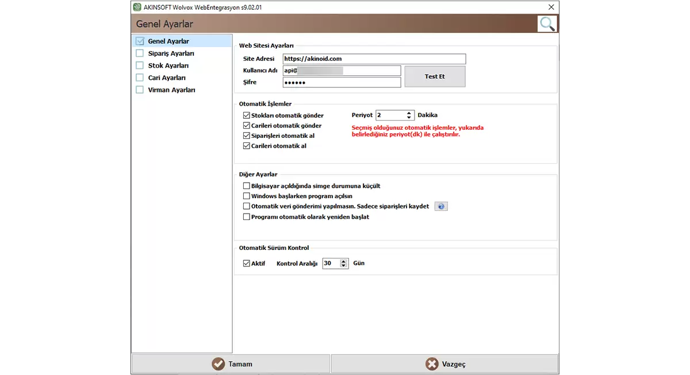Disable Siparişleri otomatik al checkbox
Image resolution: width=690 pixels, height=375 pixels.
point(247,136)
